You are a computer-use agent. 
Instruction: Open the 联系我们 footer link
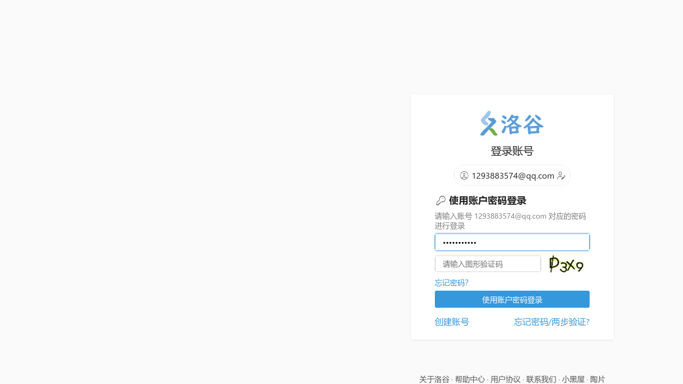(541, 379)
